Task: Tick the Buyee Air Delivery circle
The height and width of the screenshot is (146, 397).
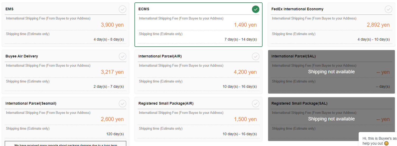Action: point(122,56)
